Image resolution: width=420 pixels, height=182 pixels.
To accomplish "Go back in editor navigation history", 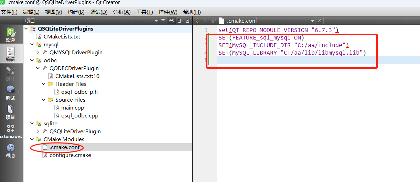I will (x=197, y=21).
